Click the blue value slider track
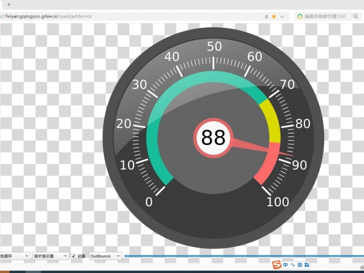The width and height of the screenshot is (364, 273). pyautogui.click(x=243, y=257)
